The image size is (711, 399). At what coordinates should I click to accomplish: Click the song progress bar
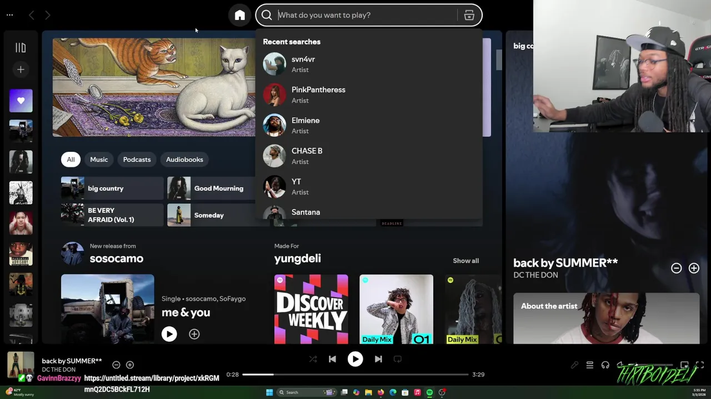[355, 375]
